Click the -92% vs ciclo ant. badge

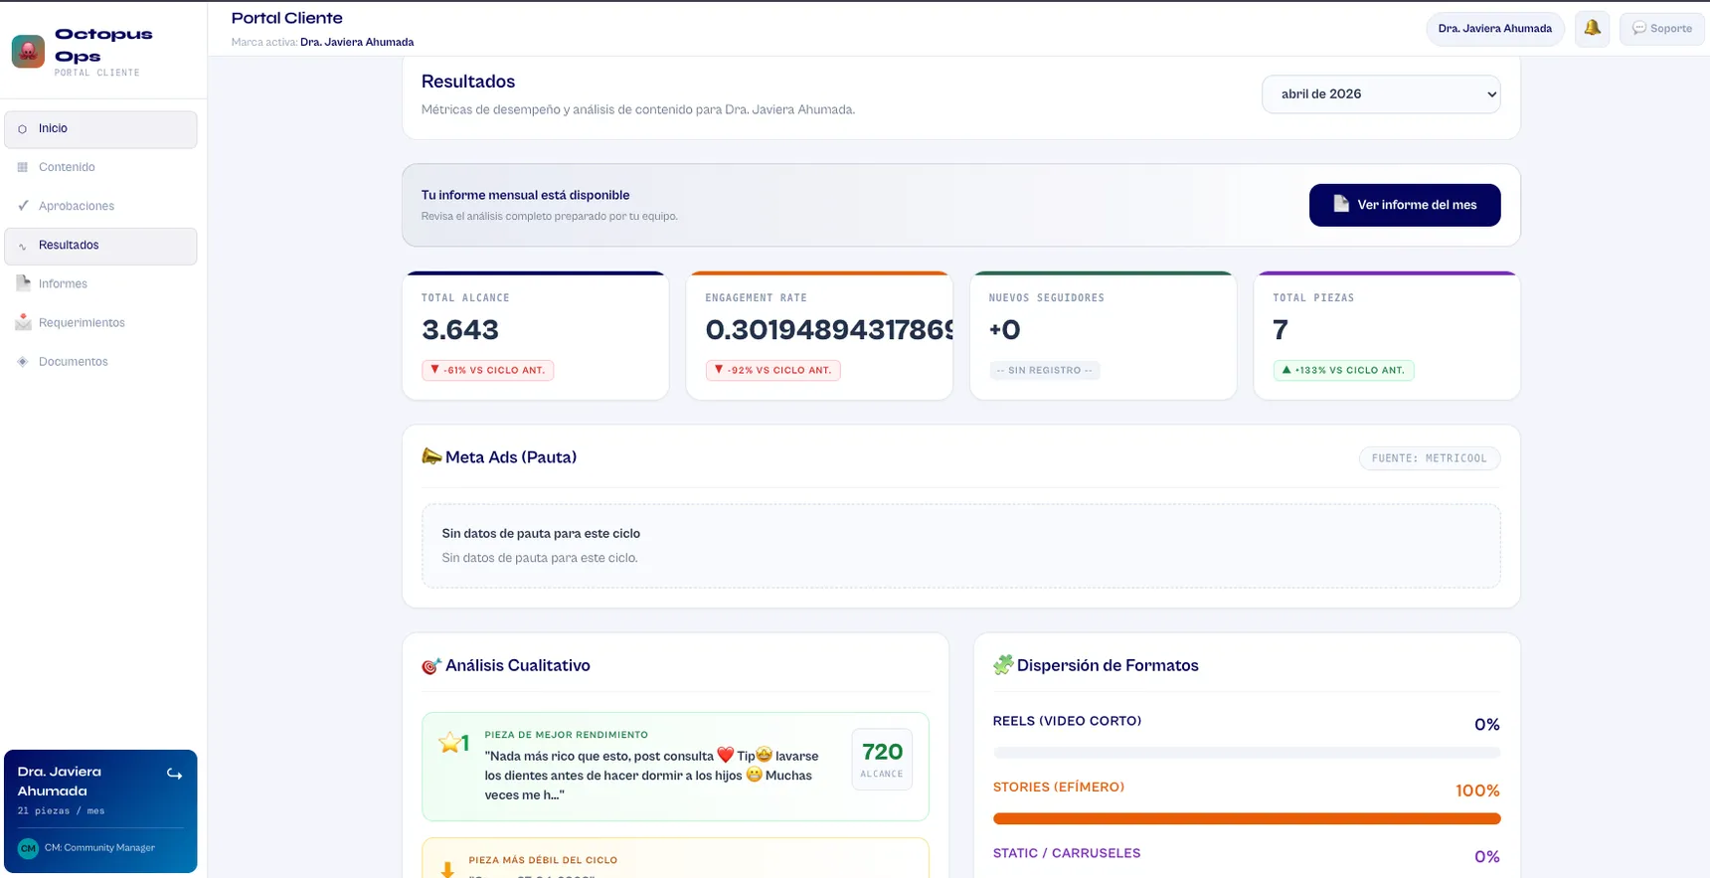[772, 370]
